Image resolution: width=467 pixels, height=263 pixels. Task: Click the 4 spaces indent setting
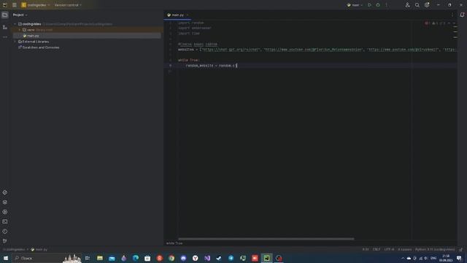coord(405,250)
